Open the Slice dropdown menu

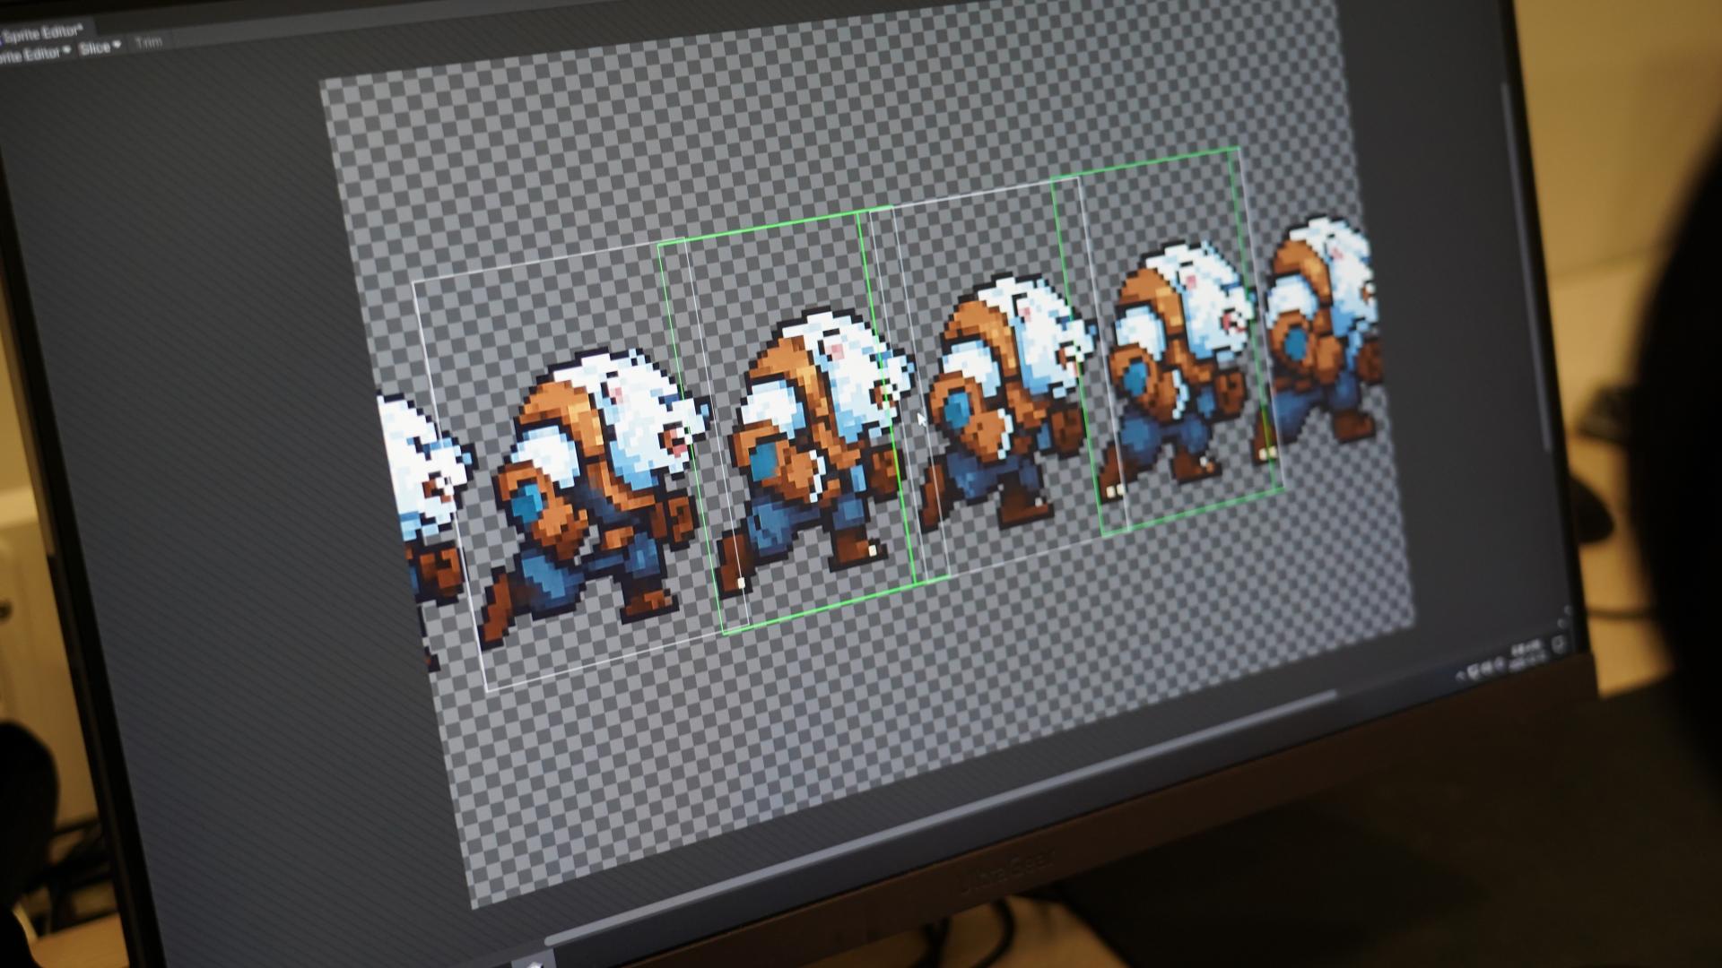(x=99, y=48)
